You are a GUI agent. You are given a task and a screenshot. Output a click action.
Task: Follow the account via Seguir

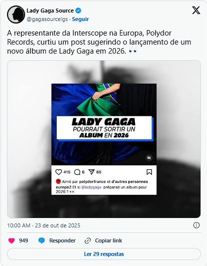(80, 19)
